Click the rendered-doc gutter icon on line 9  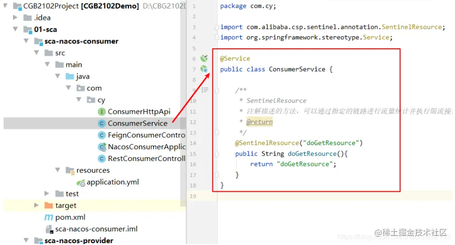205,90
